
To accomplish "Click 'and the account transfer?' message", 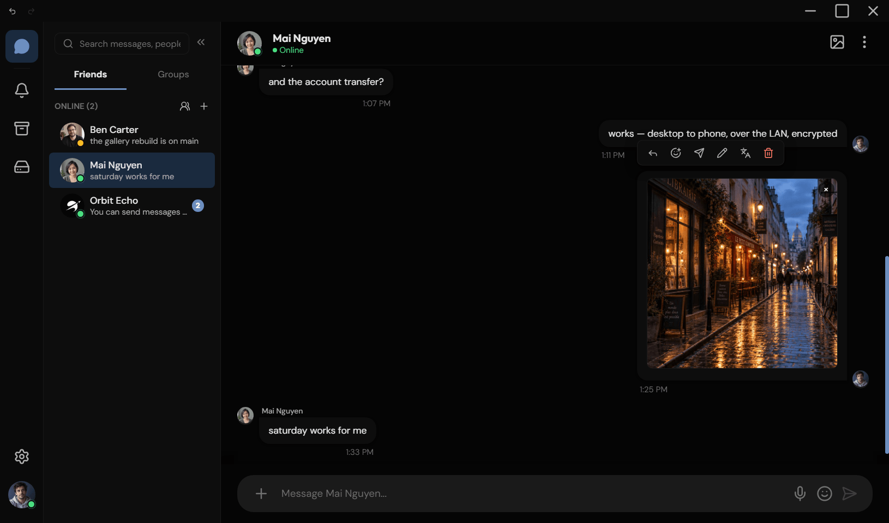I will (326, 82).
